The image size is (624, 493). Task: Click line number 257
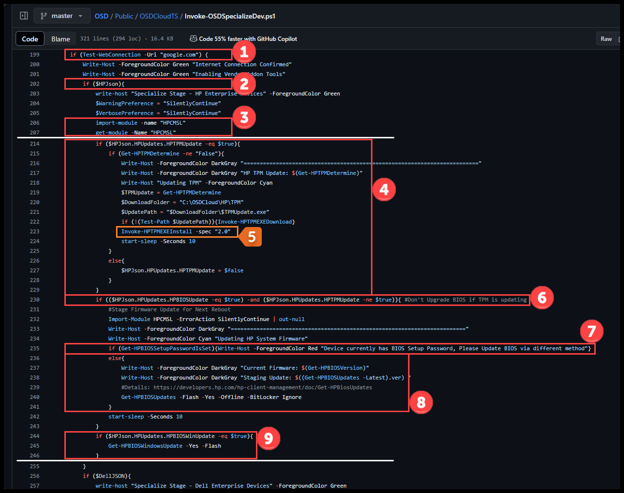[x=34, y=486]
